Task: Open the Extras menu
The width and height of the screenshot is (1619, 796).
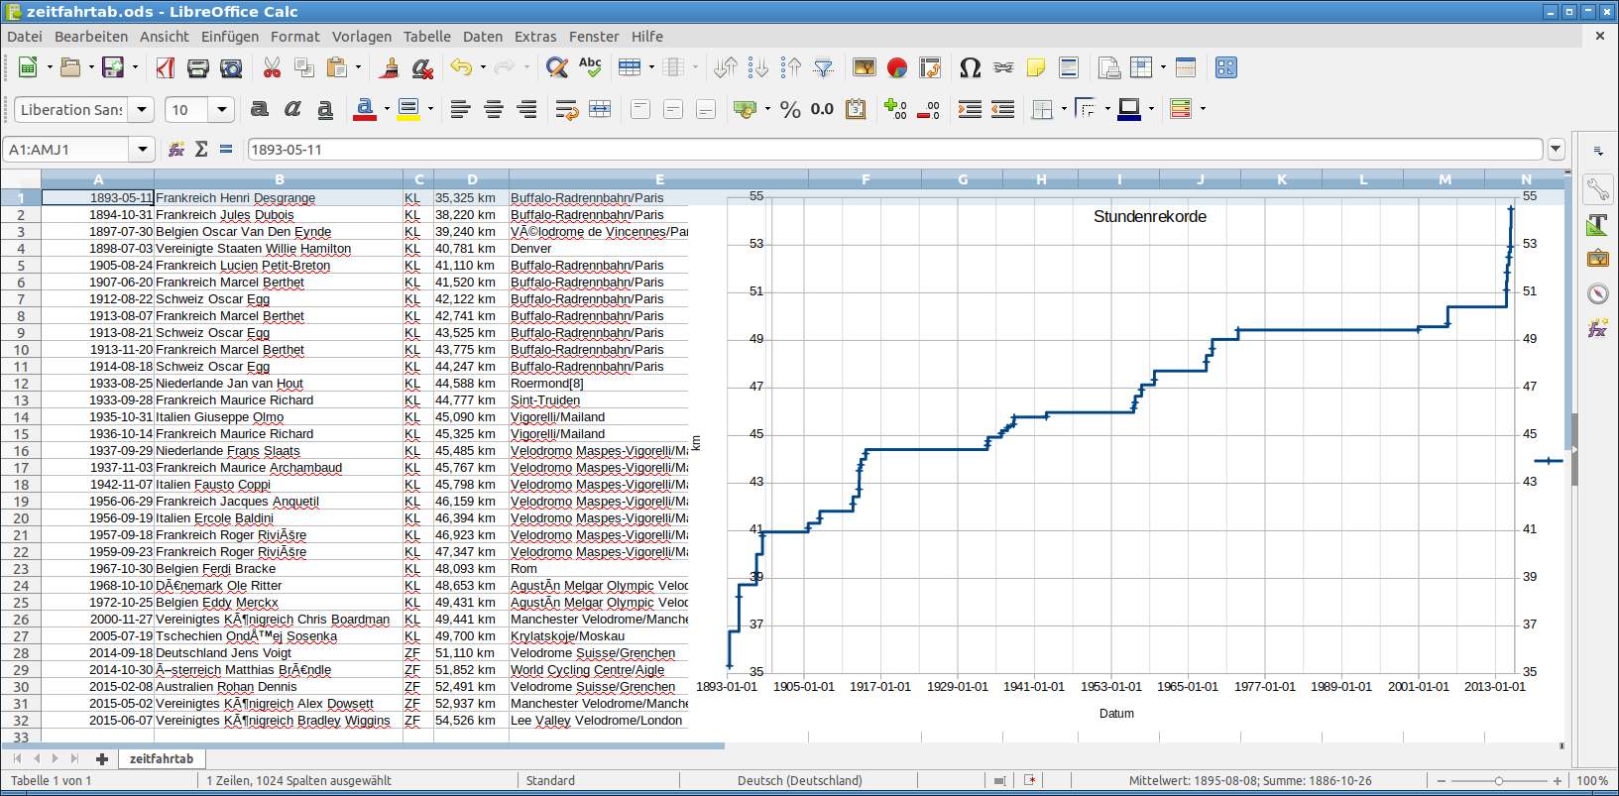Action: click(535, 37)
